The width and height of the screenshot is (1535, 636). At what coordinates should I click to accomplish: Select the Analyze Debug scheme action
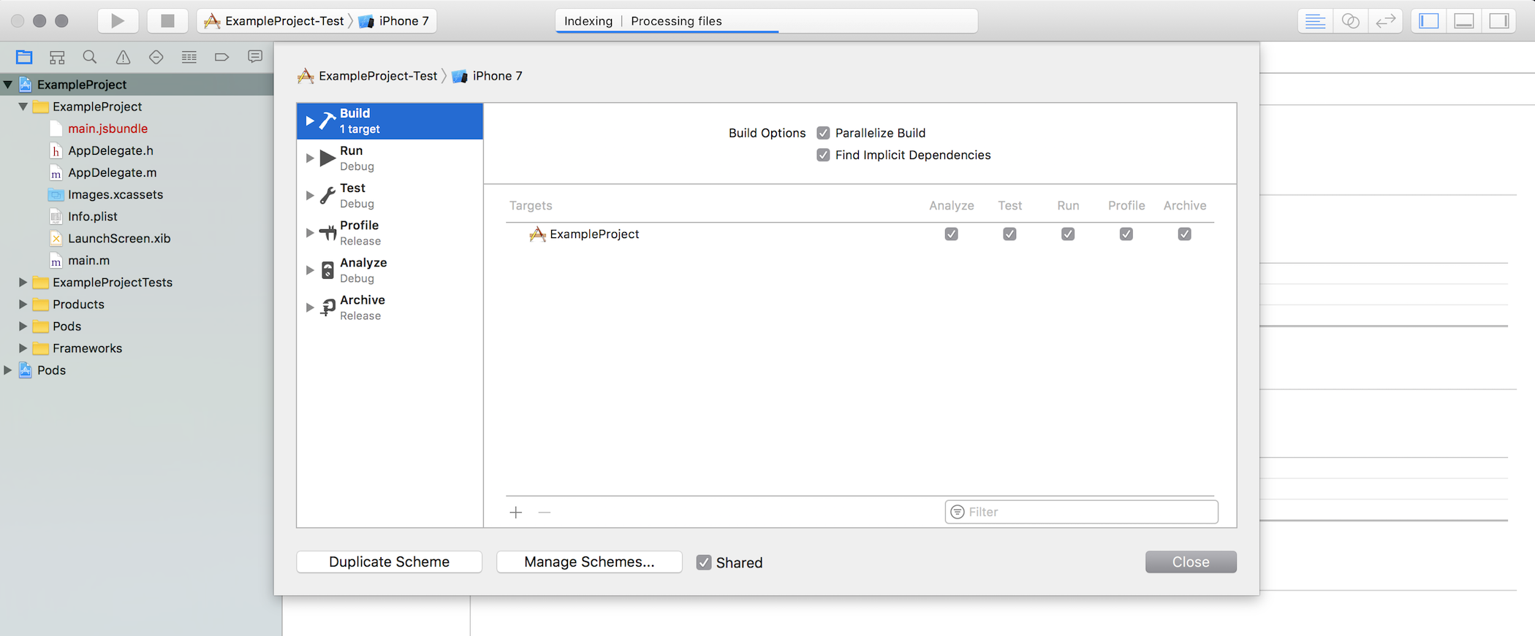[x=390, y=270]
